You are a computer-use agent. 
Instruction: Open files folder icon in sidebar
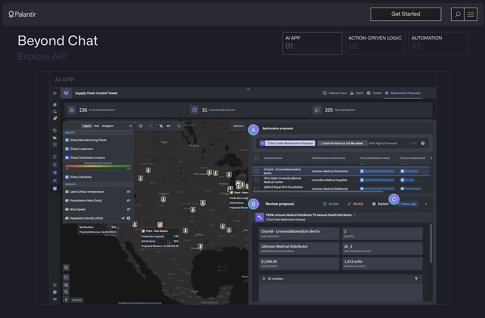55,138
